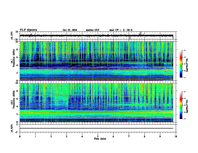Click the "Time (min)" axis title
Screen dimensions: 198x153
[100, 139]
